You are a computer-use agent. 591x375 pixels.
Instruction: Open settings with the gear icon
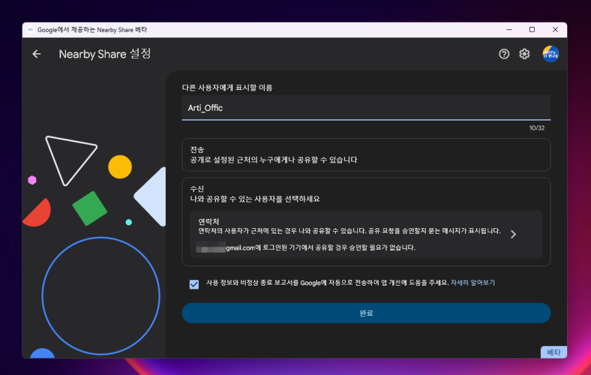coord(524,54)
